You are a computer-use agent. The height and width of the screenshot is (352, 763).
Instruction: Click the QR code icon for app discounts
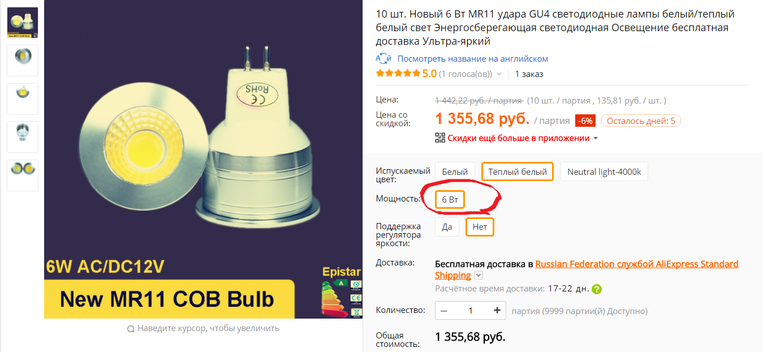click(440, 138)
